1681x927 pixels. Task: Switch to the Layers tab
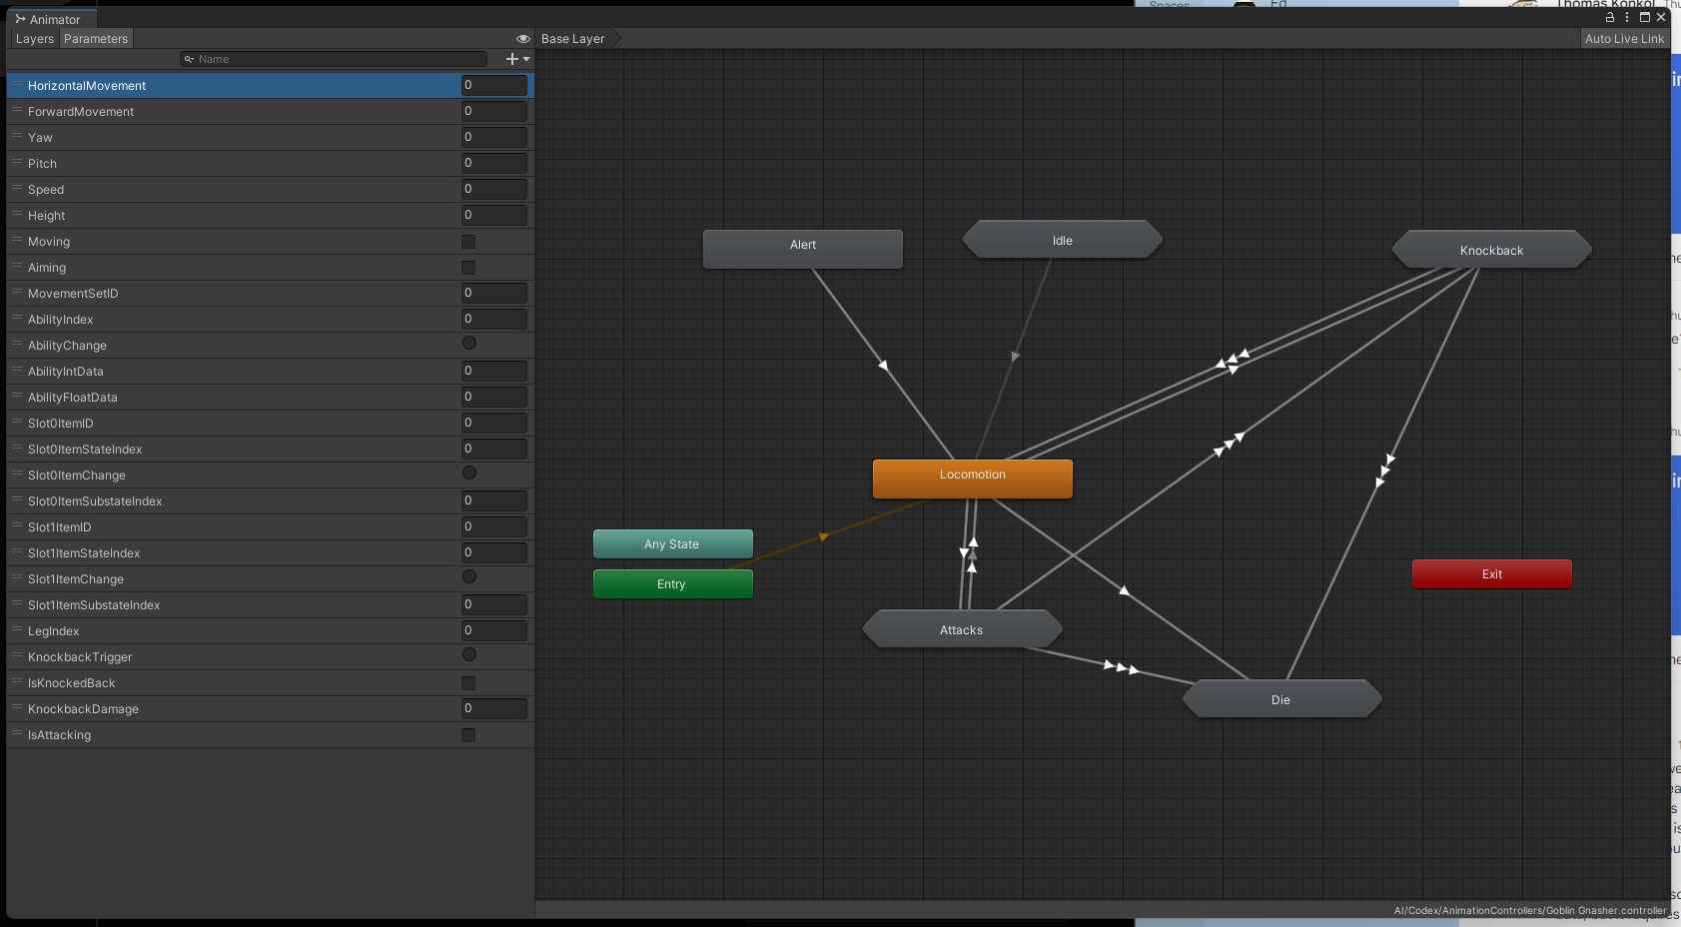coord(35,39)
